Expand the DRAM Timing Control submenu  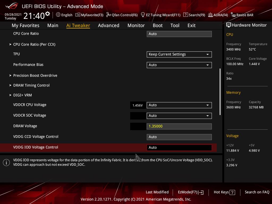[31, 85]
